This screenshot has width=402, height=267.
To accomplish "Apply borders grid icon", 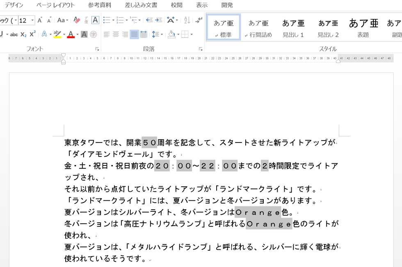I will tap(185, 34).
